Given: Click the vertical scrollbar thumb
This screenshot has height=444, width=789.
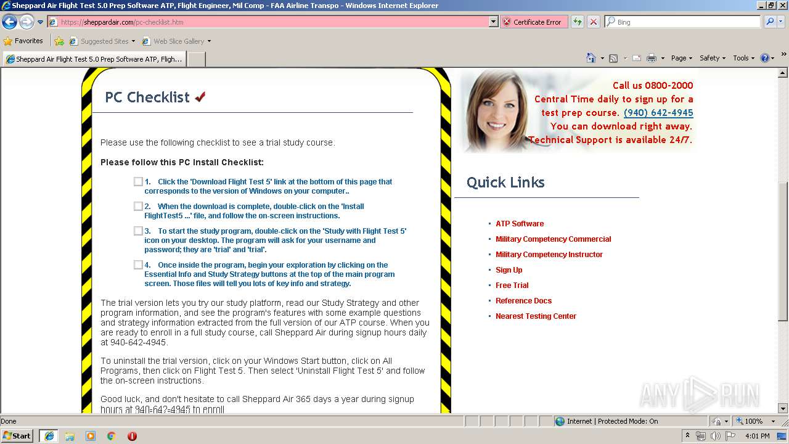Looking at the screenshot, I should pos(783,252).
